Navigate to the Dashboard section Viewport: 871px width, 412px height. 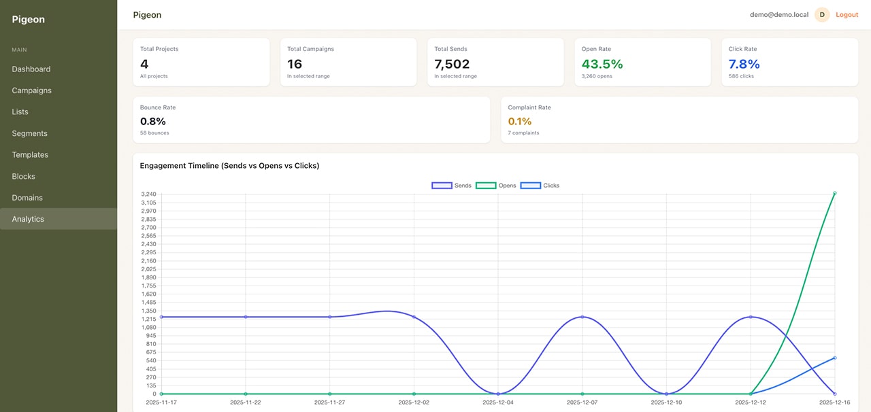[31, 69]
